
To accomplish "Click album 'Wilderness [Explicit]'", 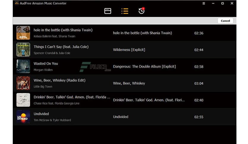I will click(x=129, y=50).
